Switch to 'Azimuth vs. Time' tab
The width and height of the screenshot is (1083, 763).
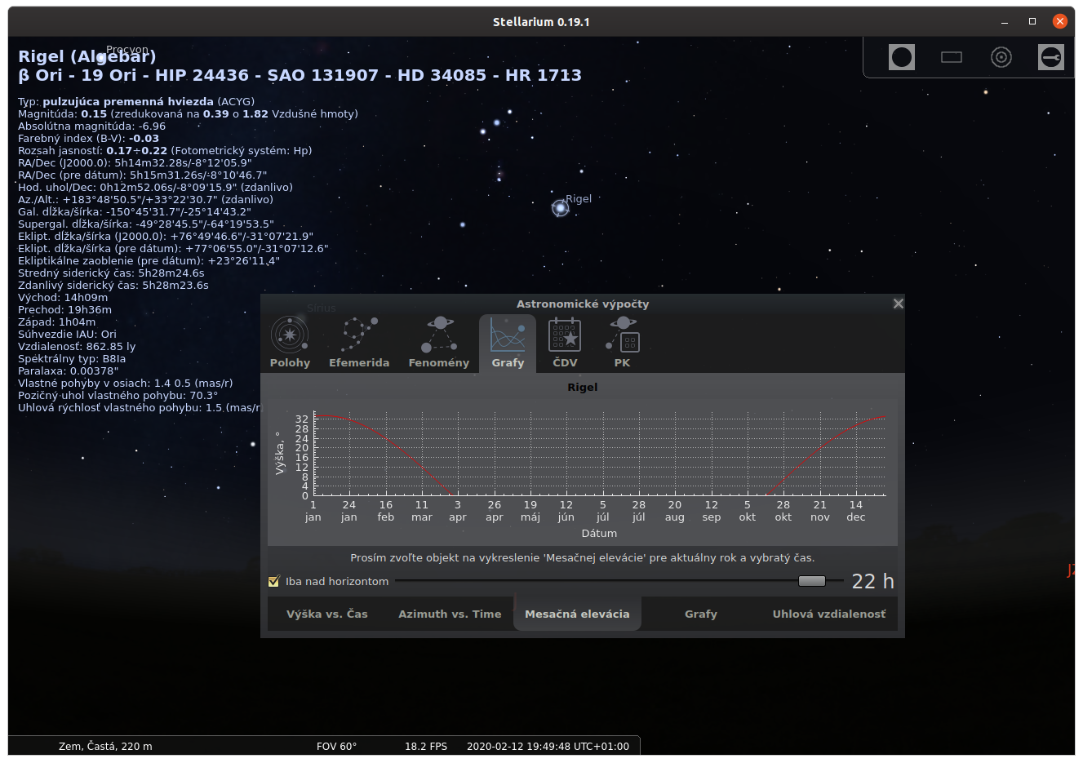(x=450, y=614)
